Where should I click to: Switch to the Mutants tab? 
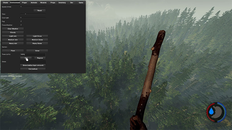(x=43, y=3)
